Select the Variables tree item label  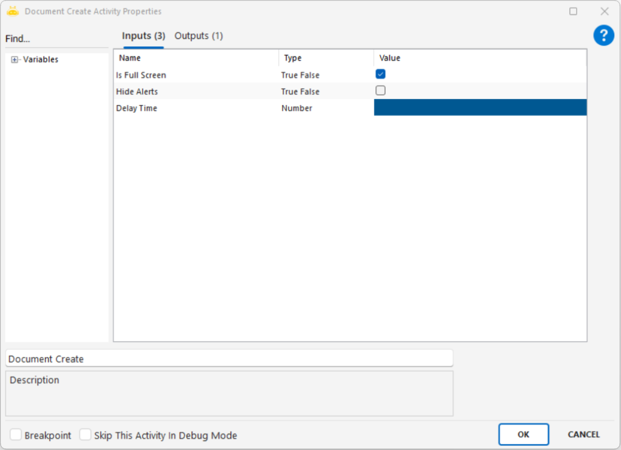tap(41, 60)
